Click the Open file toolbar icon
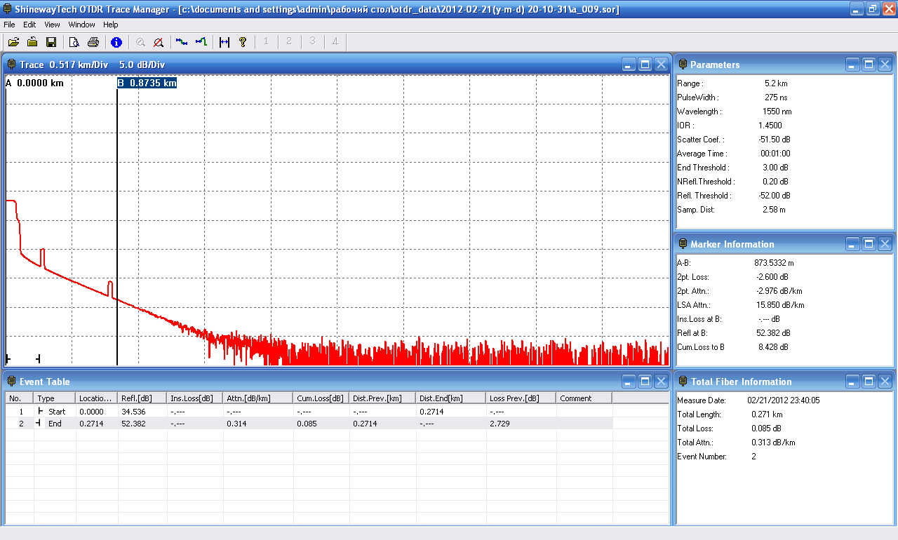 13,42
